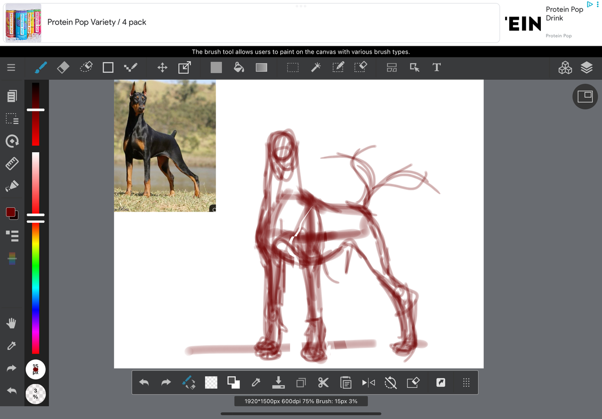
Task: Select the selection eraser tool
Action: click(361, 67)
